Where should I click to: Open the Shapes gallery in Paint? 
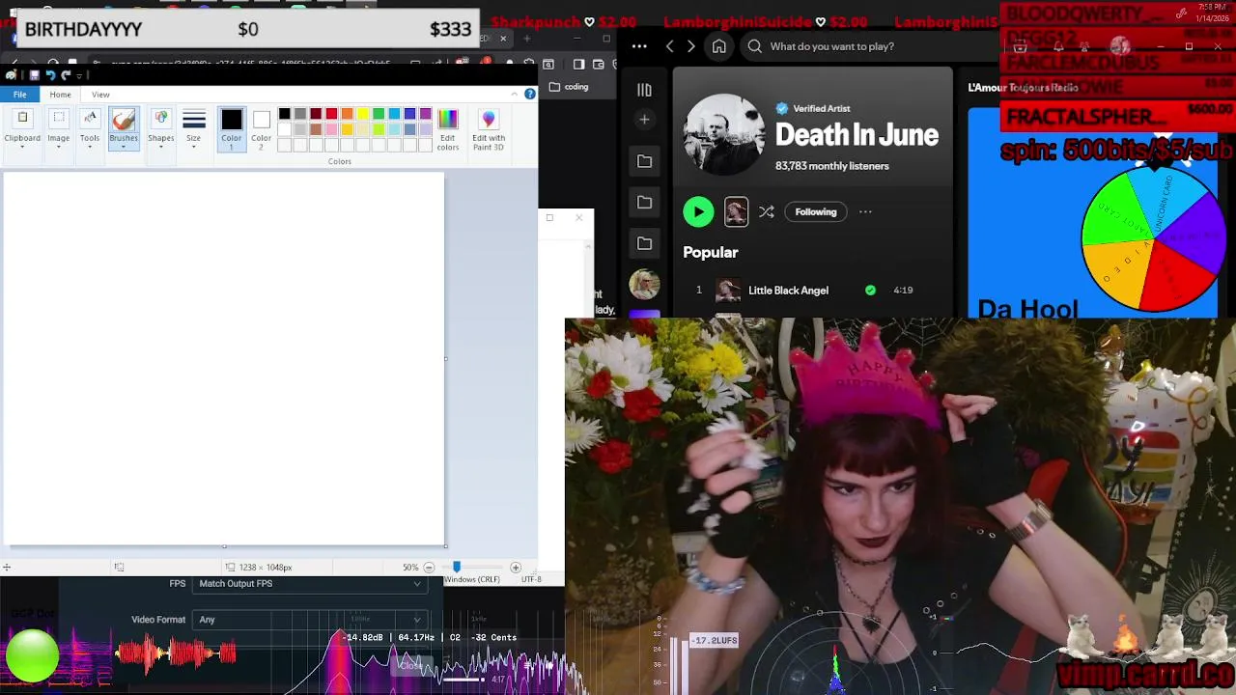tap(161, 127)
